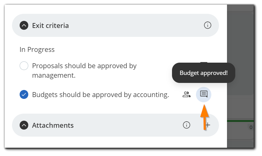Uncheck the Budgets approved by accounting checkbox
This screenshot has height=156, width=262.
tap(24, 95)
